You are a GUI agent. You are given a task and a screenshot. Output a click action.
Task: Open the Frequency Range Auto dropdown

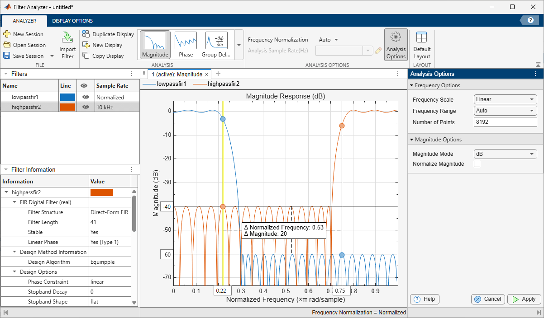tap(505, 111)
